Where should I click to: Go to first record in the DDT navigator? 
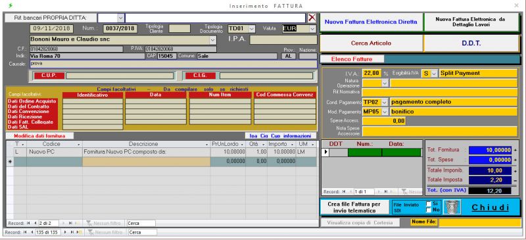click(x=343, y=191)
